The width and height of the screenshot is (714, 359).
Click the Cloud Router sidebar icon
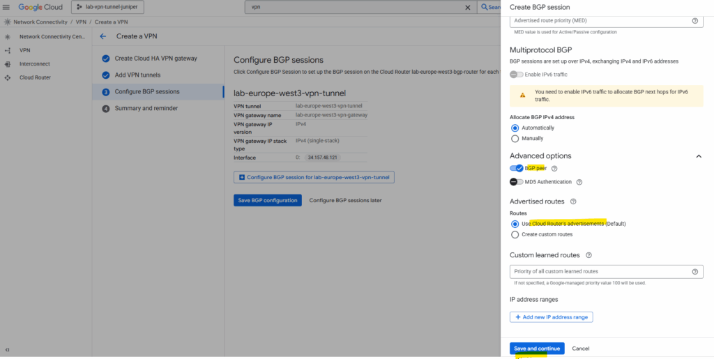[7, 78]
